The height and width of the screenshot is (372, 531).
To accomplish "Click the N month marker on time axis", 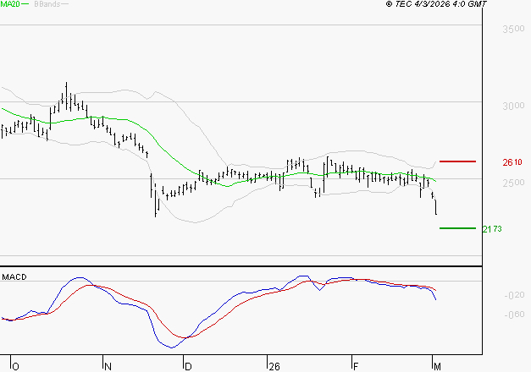I will pos(108,366).
